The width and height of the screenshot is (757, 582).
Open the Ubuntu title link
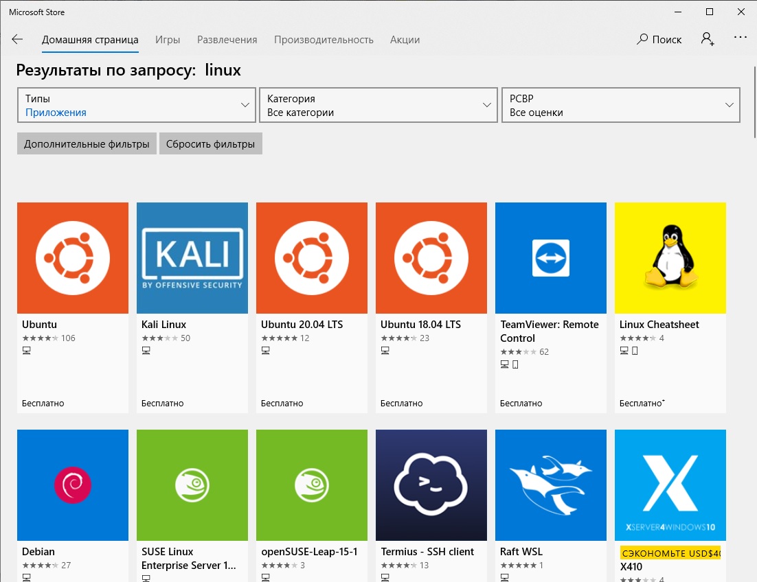pos(40,325)
